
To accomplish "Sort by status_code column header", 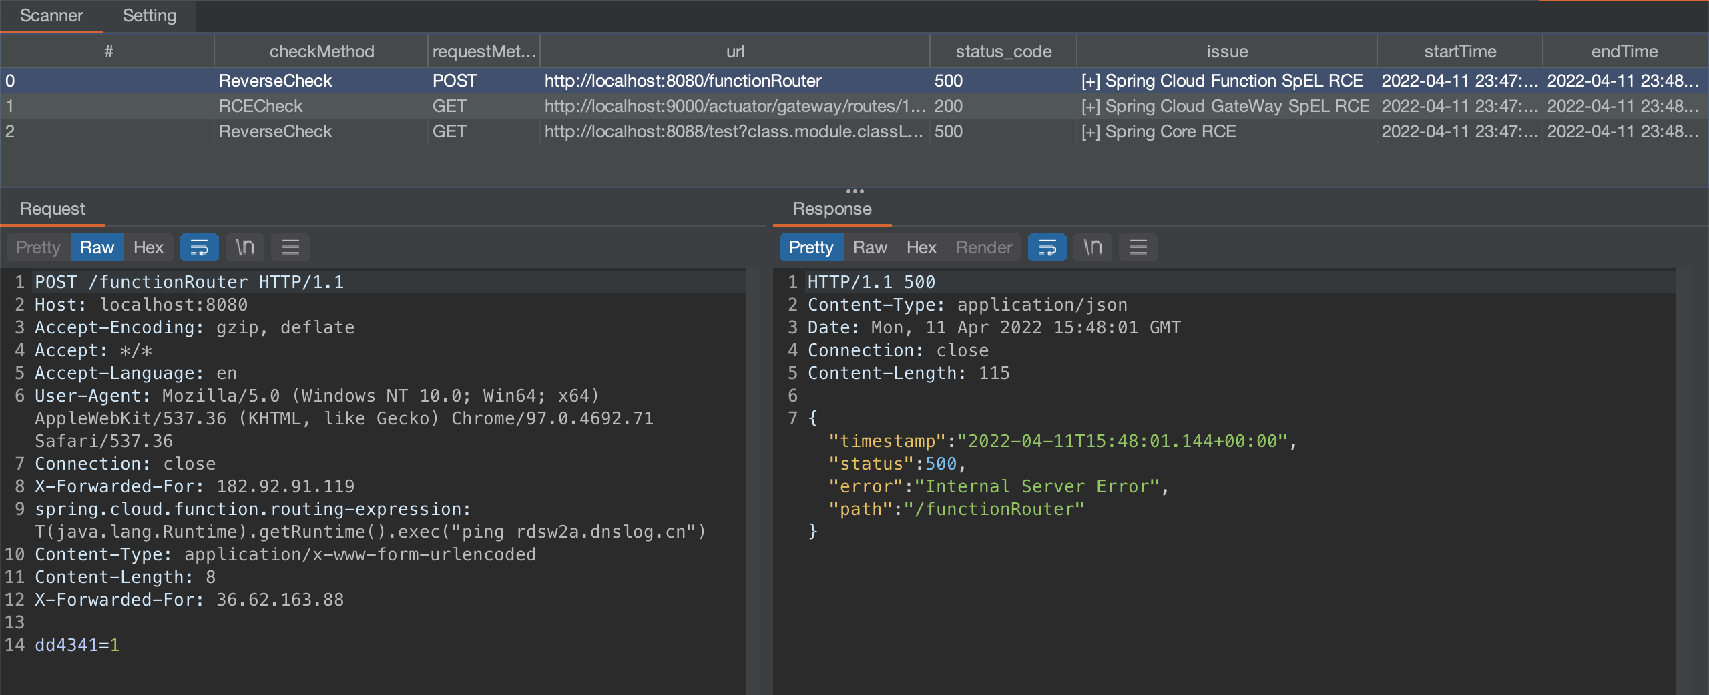I will pyautogui.click(x=1003, y=51).
